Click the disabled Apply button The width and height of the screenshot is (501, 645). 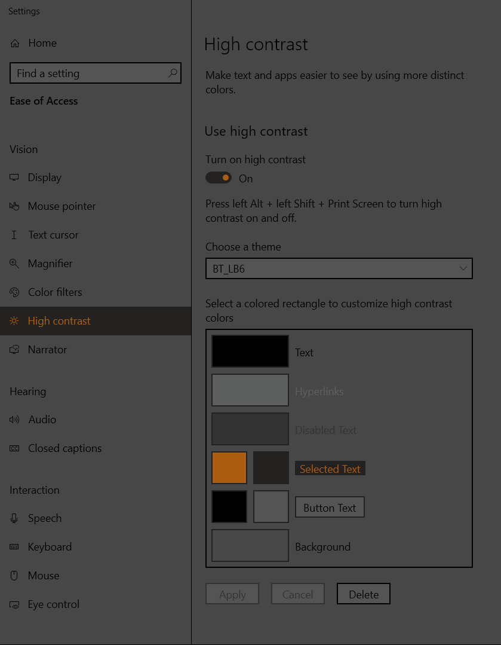pos(232,594)
